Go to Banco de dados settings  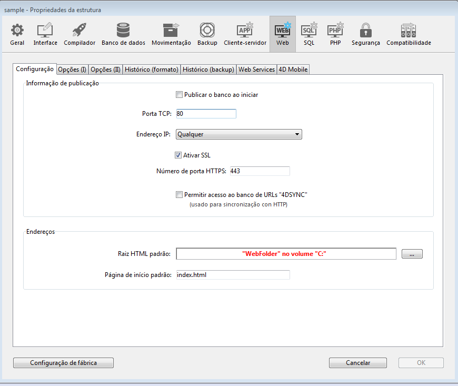tap(123, 34)
